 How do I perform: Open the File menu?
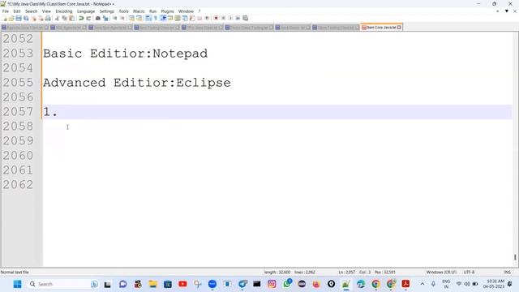[x=6, y=11]
